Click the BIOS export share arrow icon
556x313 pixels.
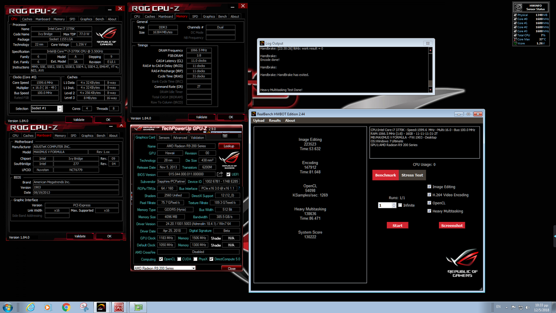click(x=221, y=174)
